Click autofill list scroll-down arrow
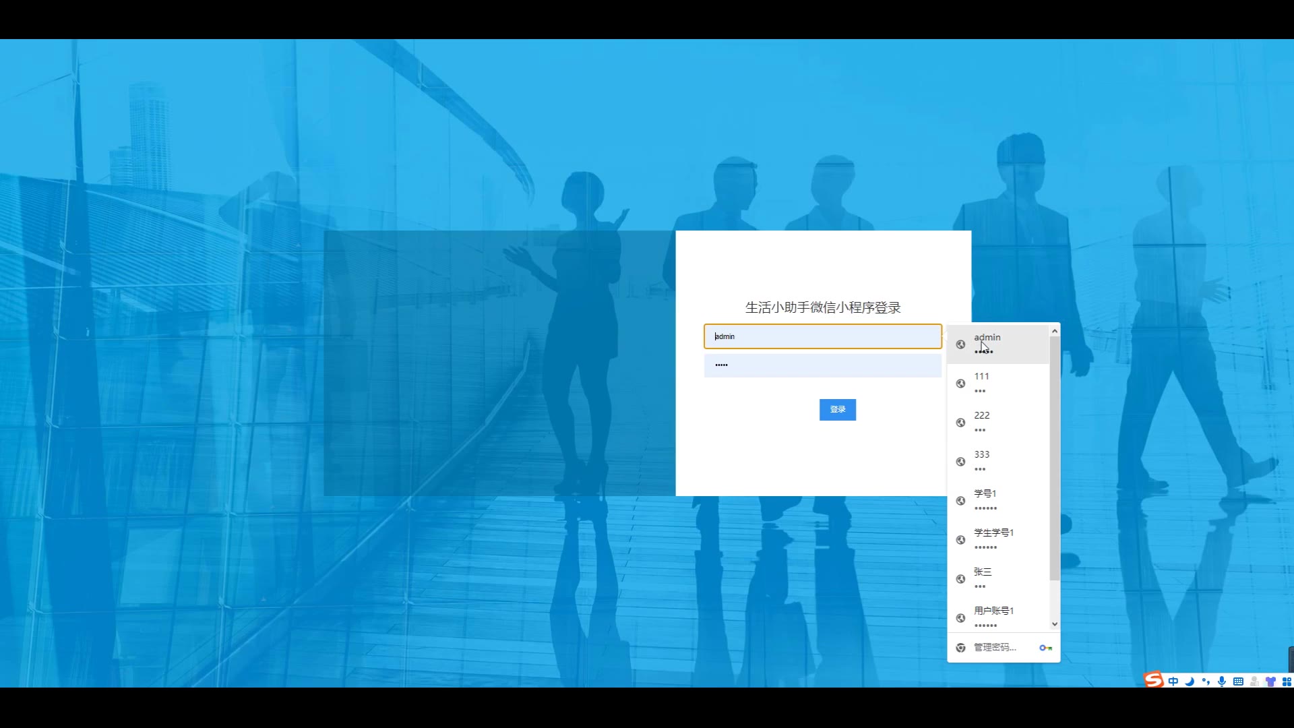 (1055, 624)
